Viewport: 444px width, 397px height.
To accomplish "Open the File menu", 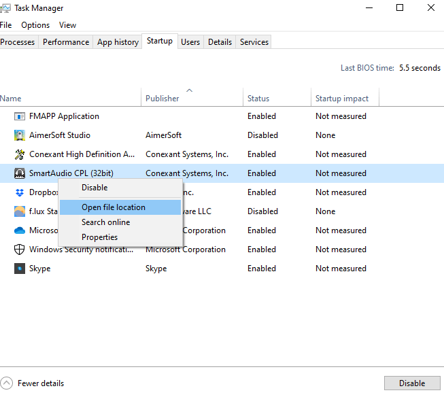I will click(x=5, y=25).
